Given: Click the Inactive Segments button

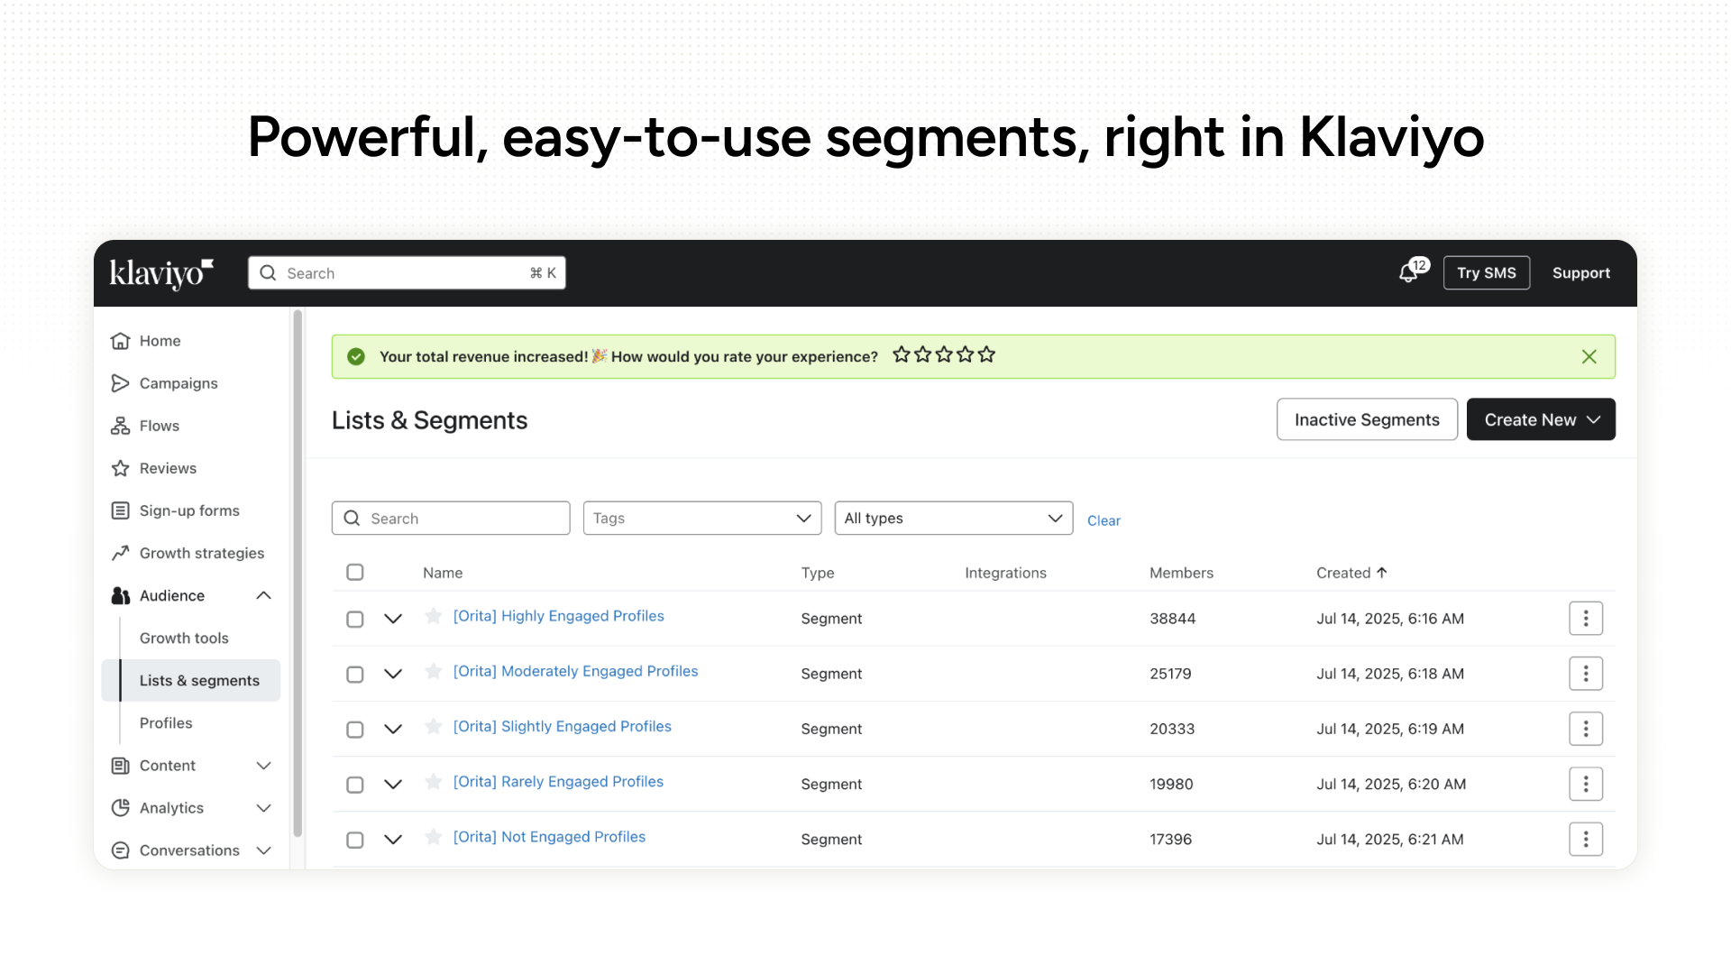Looking at the screenshot, I should [1366, 419].
